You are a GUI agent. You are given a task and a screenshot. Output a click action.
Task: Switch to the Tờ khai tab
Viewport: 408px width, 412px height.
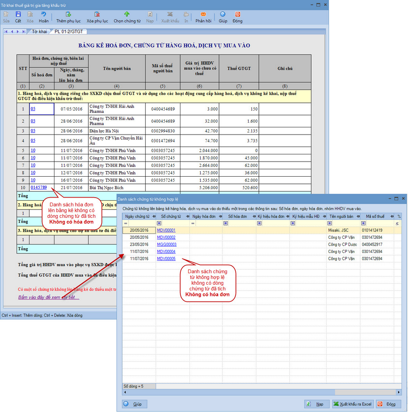pos(39,32)
